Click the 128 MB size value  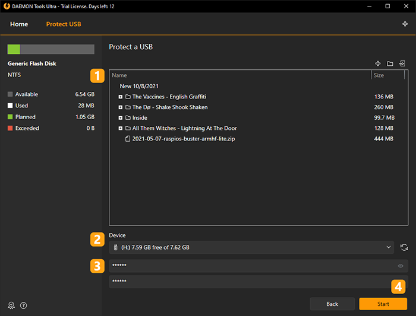(384, 128)
